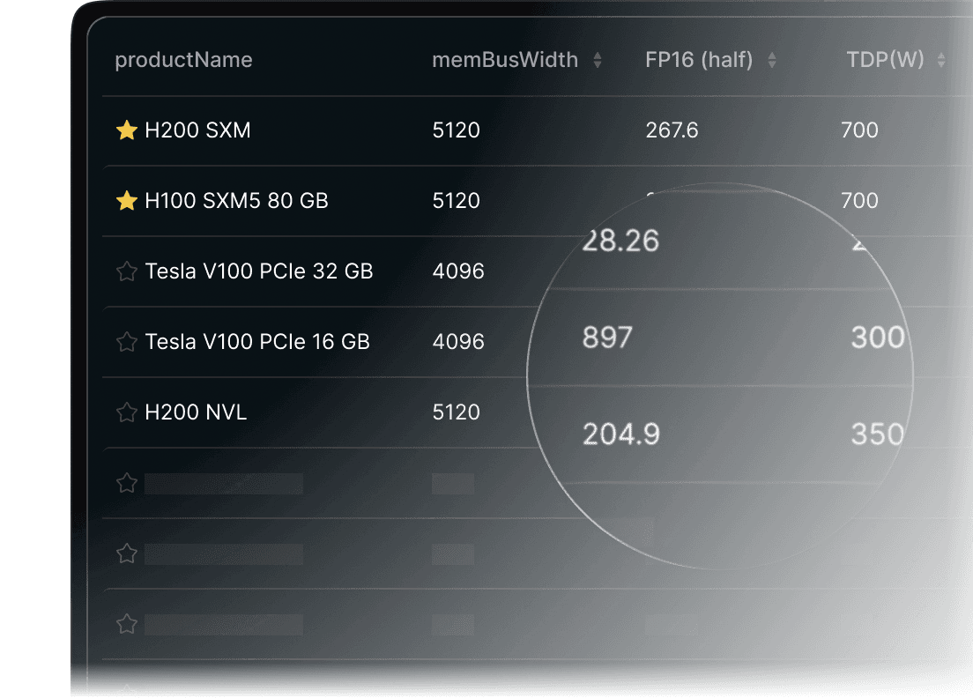973x698 pixels.
Task: Click the star icon on the second faded row
Action: [x=126, y=553]
